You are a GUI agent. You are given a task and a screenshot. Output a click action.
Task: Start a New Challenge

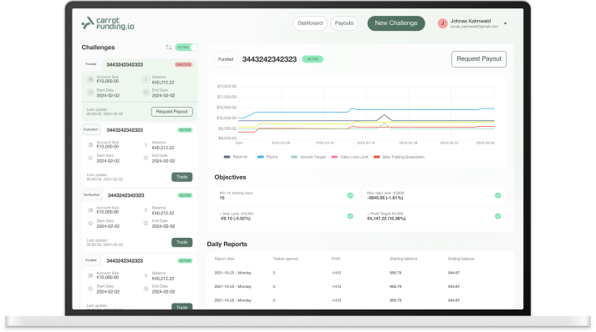click(x=396, y=23)
